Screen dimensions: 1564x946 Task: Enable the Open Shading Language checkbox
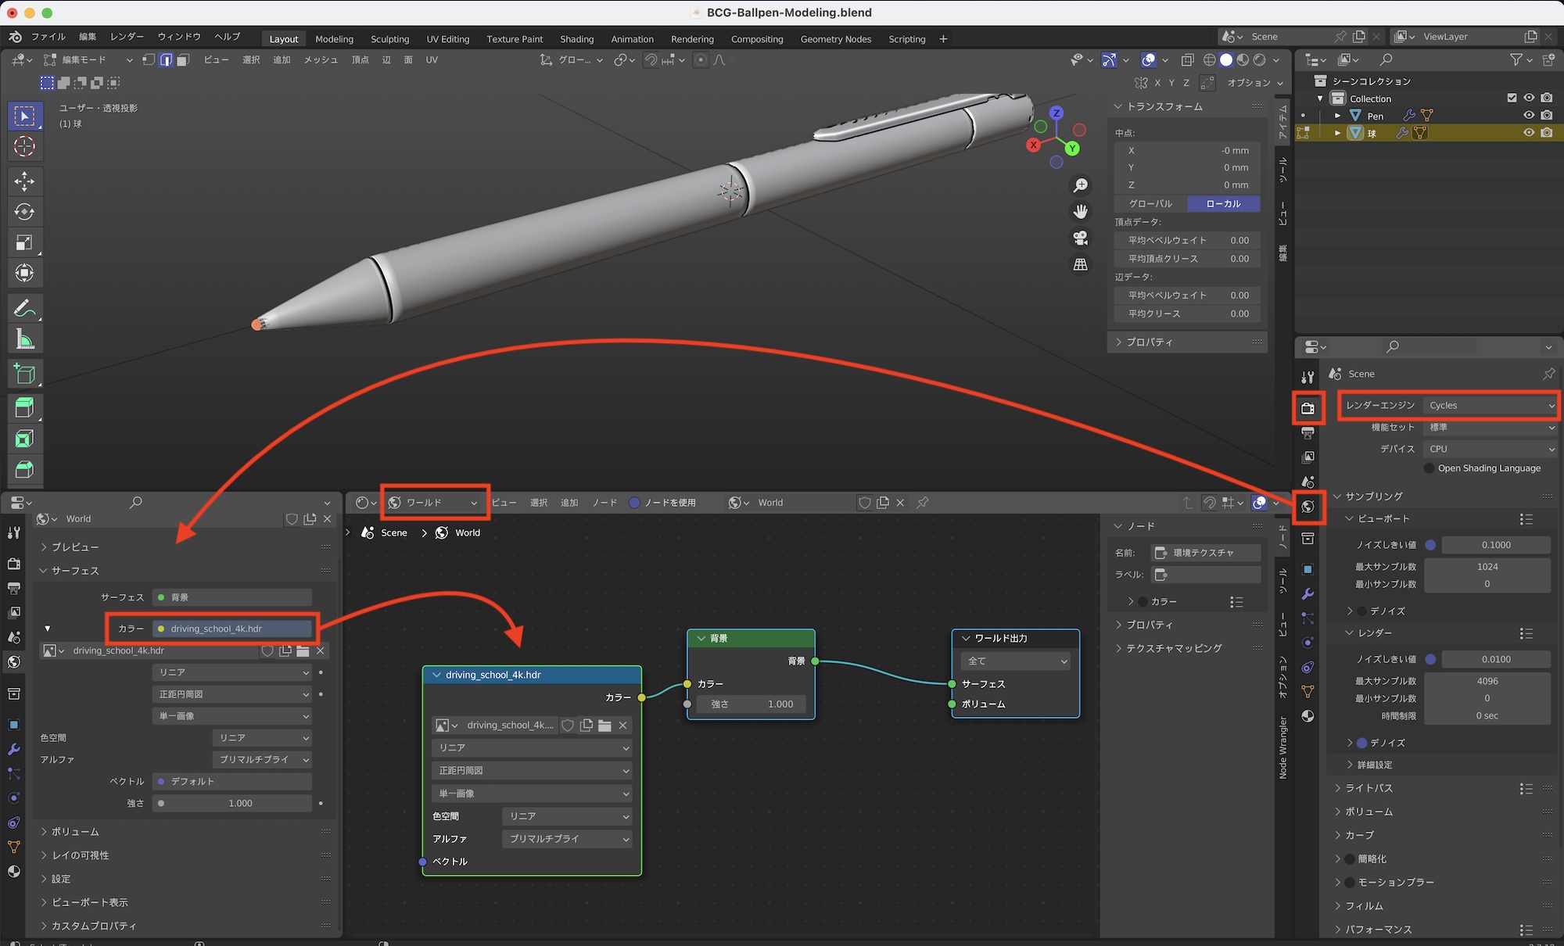[x=1429, y=468]
